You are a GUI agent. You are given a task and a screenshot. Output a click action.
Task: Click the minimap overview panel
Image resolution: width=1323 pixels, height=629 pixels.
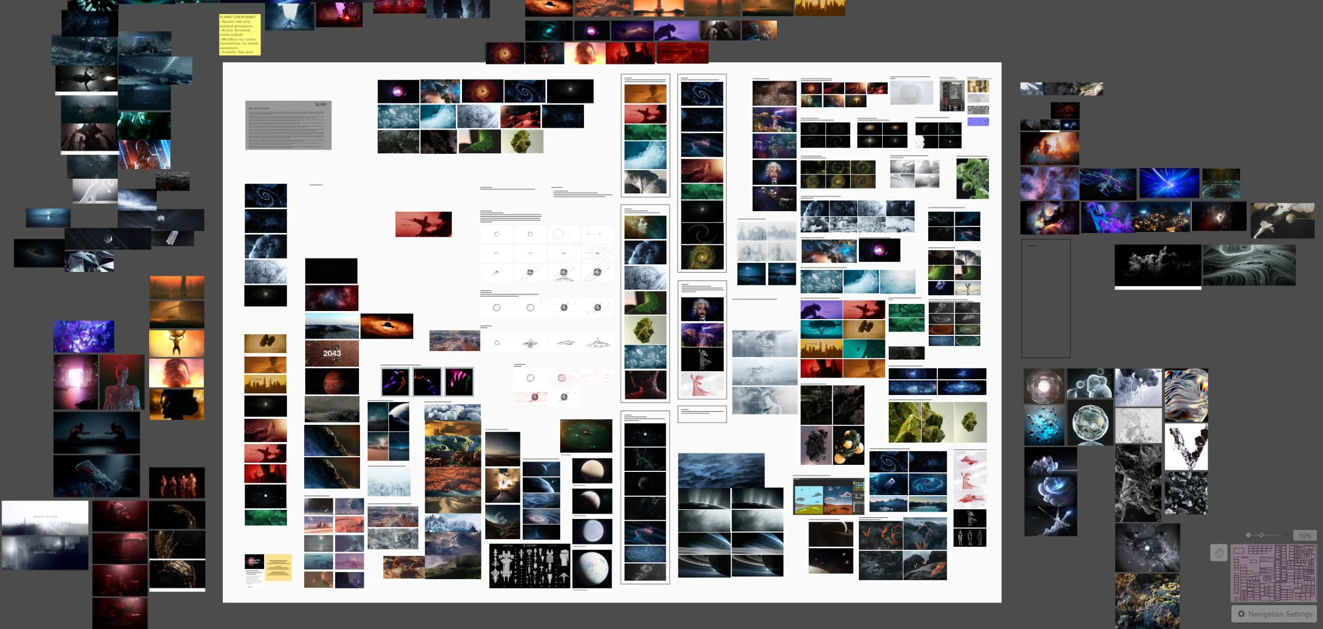pos(1274,573)
